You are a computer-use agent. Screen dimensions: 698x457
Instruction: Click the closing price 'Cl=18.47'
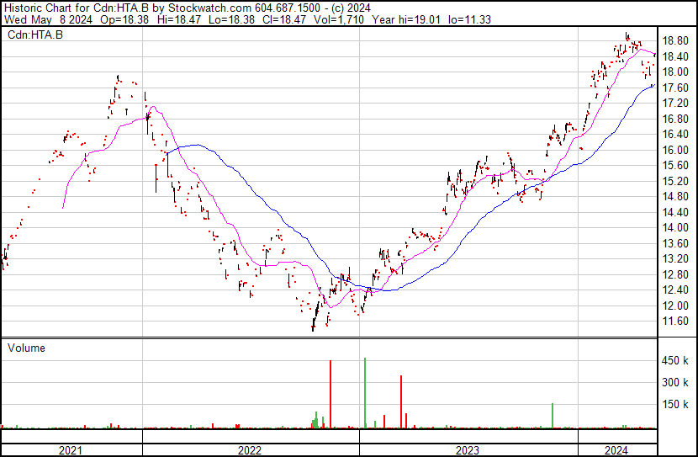[284, 19]
